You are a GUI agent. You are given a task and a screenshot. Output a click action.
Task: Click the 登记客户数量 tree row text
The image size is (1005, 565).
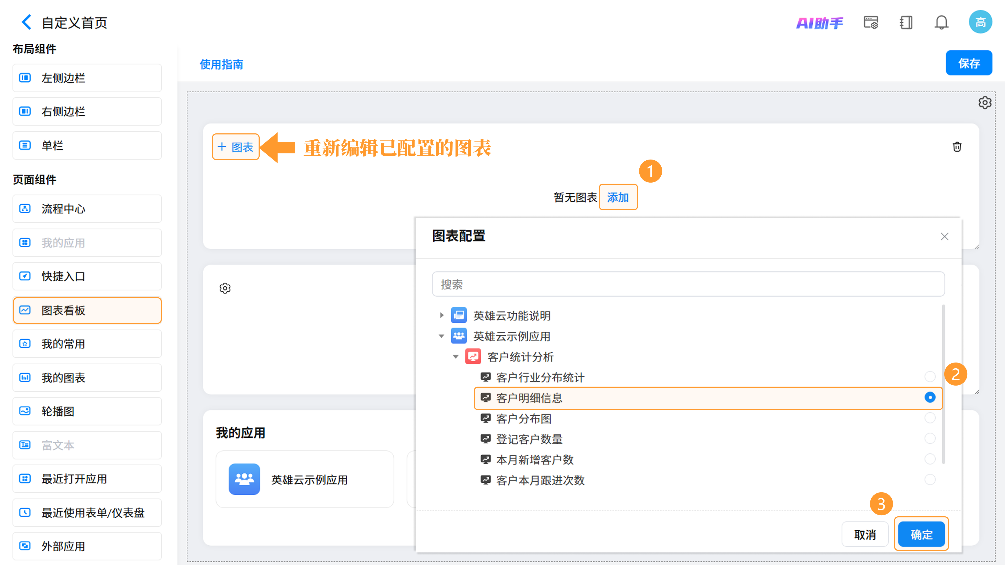[x=529, y=439]
